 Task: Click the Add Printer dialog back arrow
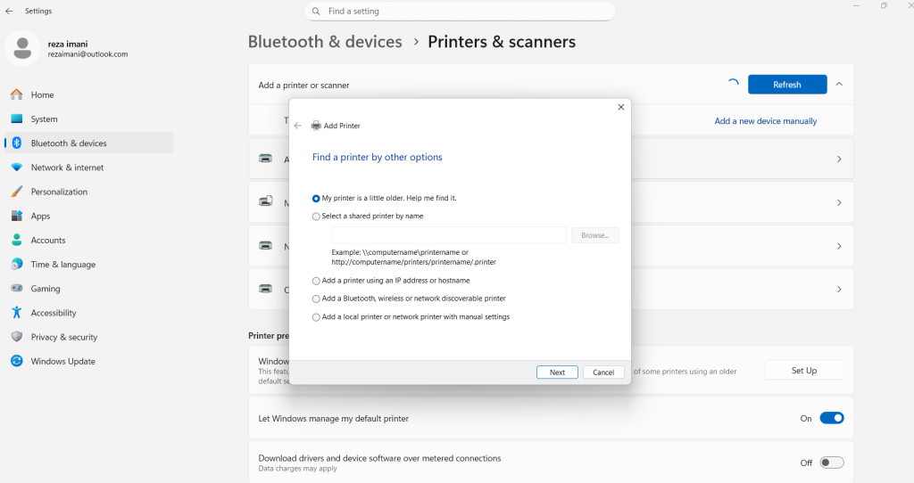[x=298, y=126]
